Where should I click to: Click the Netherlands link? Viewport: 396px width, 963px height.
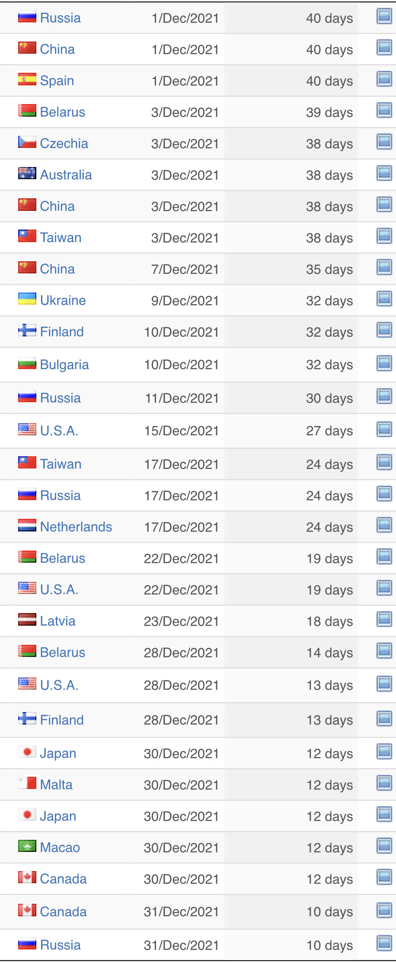(x=76, y=527)
